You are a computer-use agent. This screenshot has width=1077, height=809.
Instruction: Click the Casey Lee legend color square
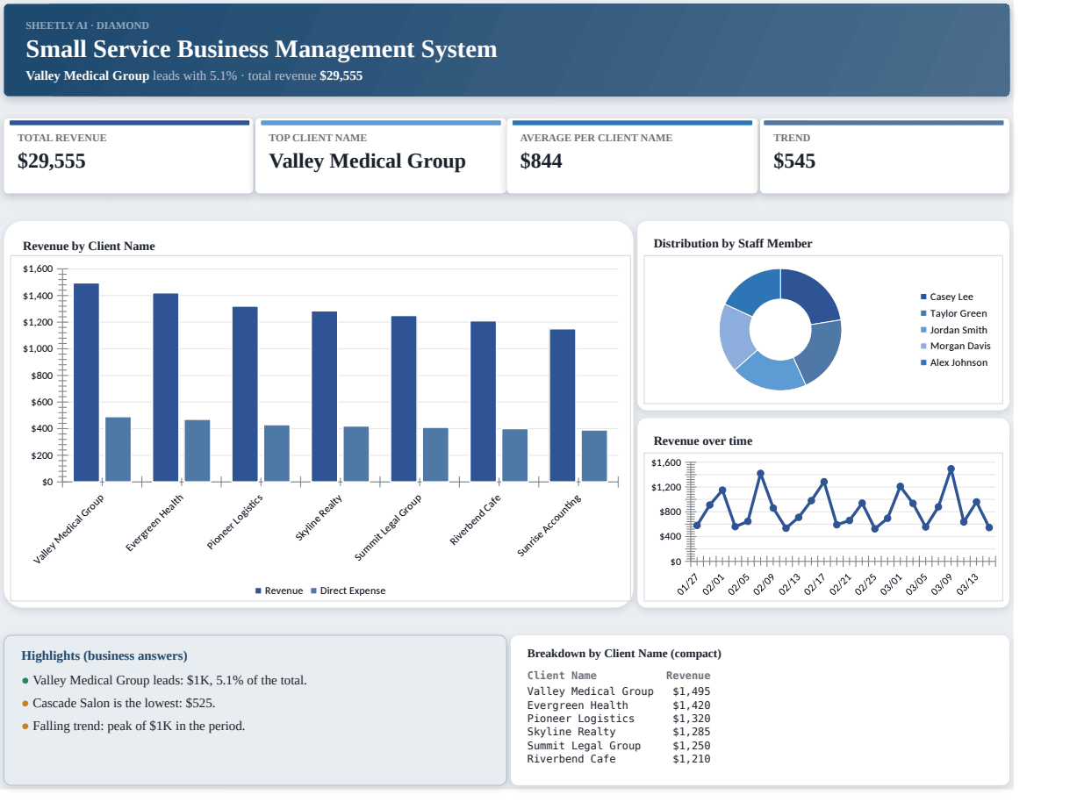coord(923,297)
